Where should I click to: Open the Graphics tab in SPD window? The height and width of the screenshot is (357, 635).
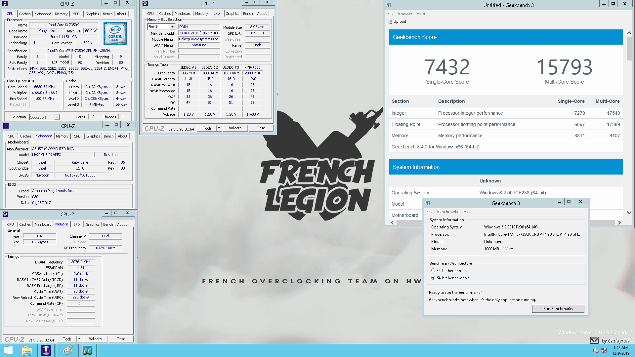233,14
